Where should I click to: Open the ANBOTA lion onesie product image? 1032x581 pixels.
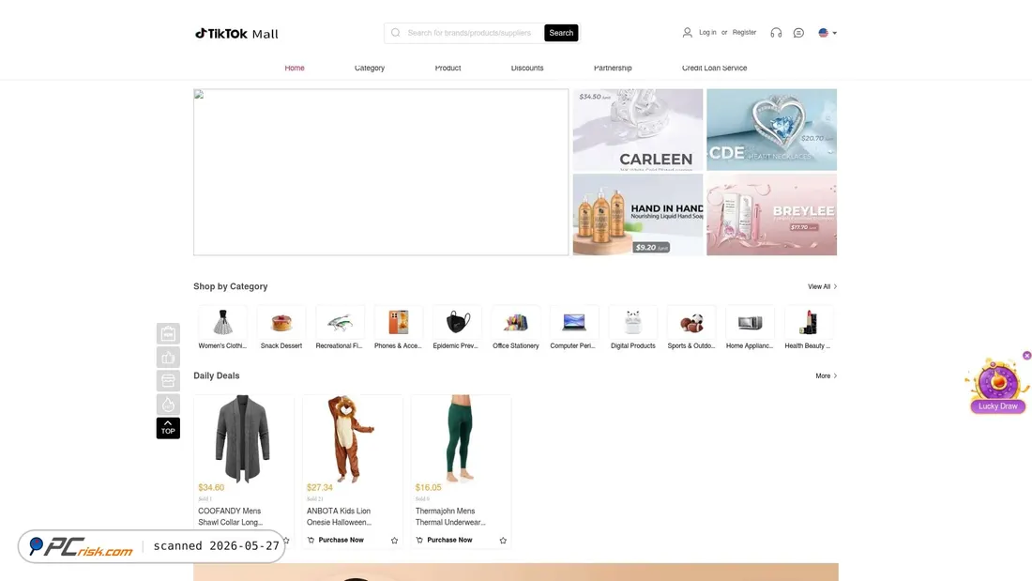point(352,438)
